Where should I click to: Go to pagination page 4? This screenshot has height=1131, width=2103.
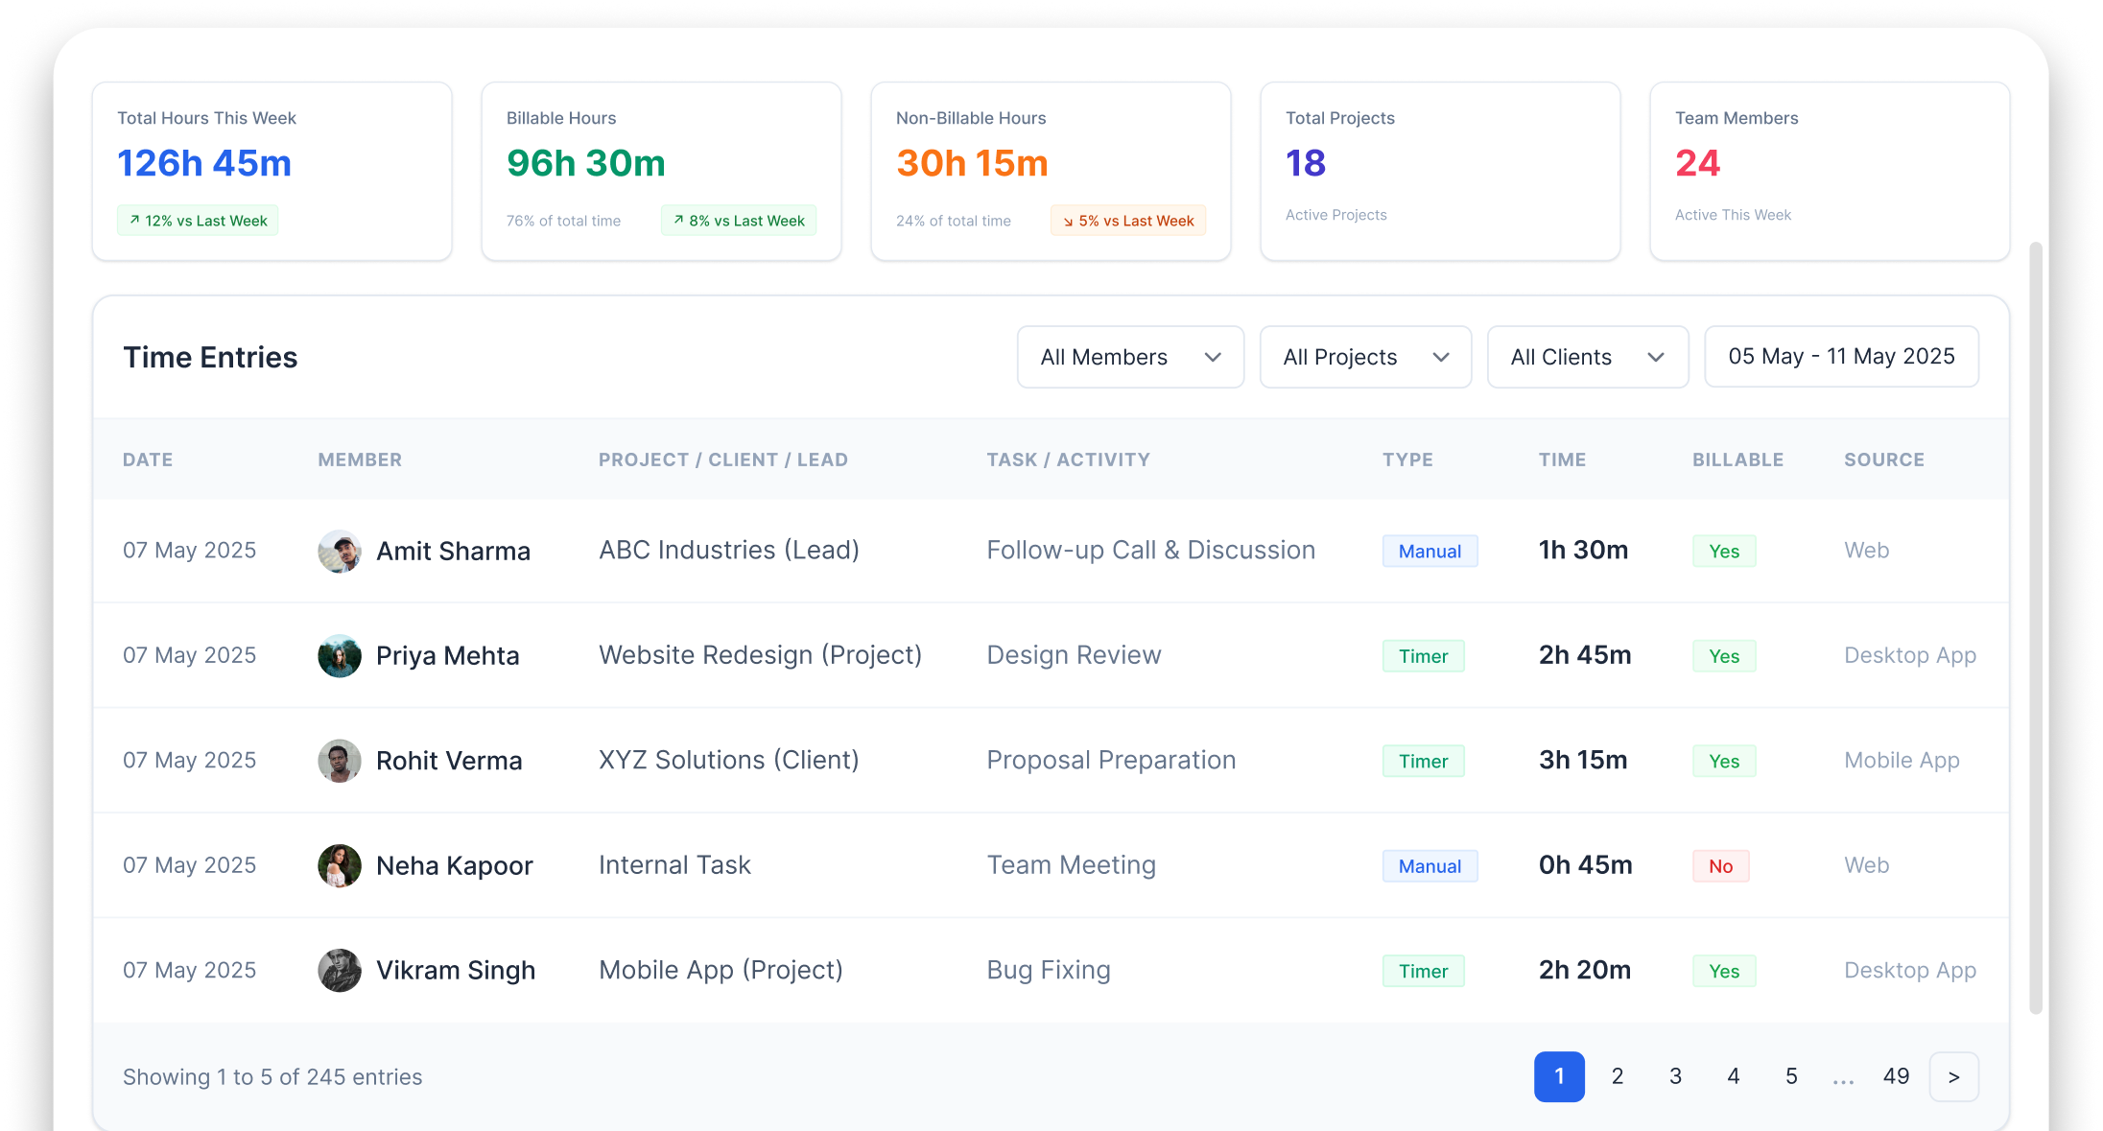click(x=1734, y=1076)
